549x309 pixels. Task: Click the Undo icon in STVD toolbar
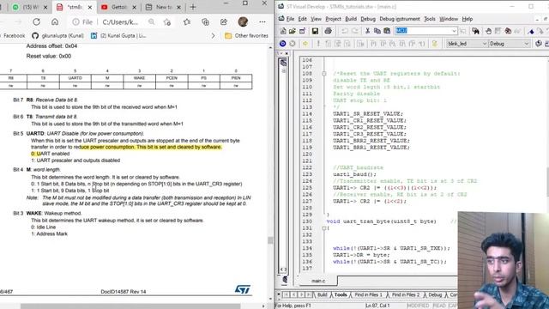tap(345, 31)
